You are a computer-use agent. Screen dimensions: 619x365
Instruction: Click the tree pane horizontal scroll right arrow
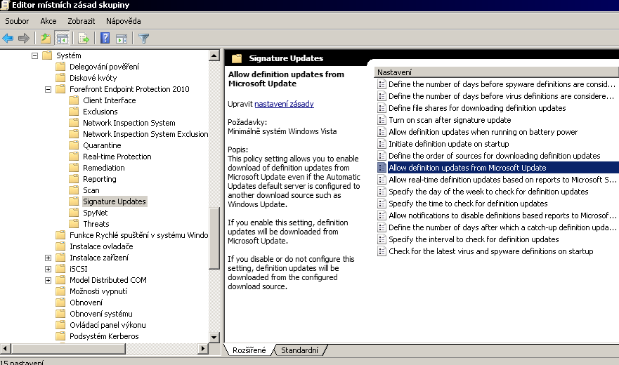[x=203, y=348]
